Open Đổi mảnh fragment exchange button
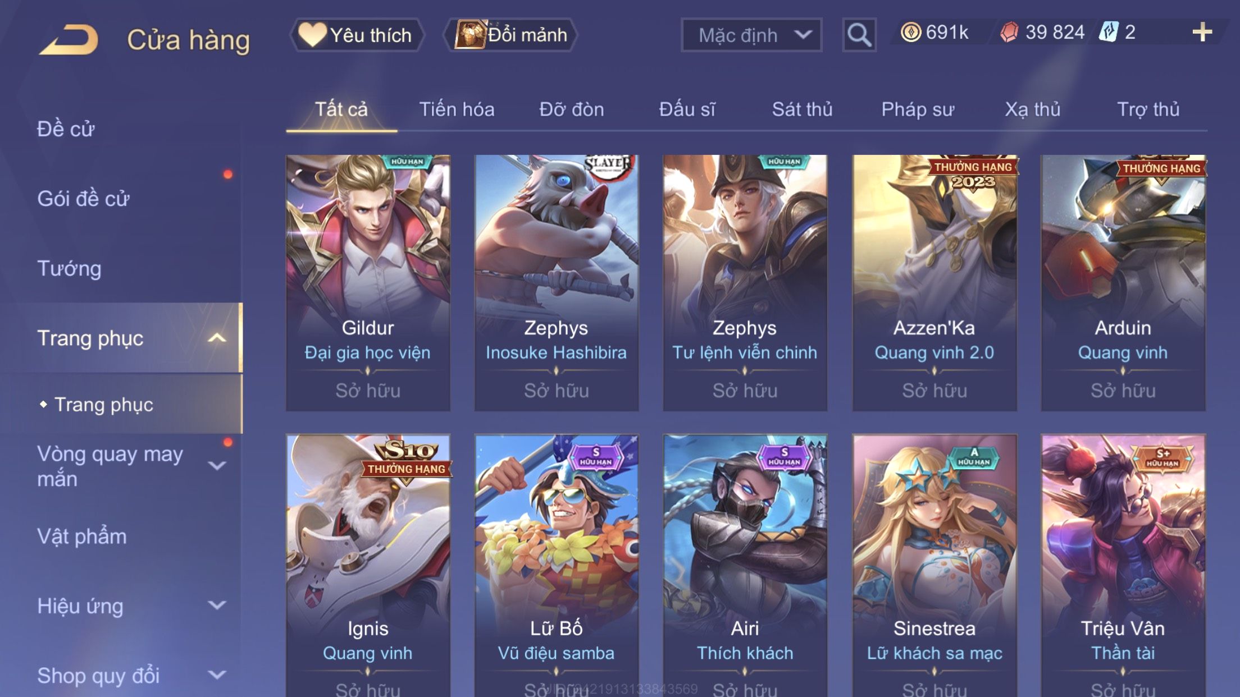Viewport: 1240px width, 697px height. coord(510,35)
